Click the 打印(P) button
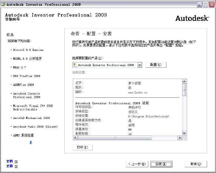Viewport: 216px width, 173px height. pos(82,147)
